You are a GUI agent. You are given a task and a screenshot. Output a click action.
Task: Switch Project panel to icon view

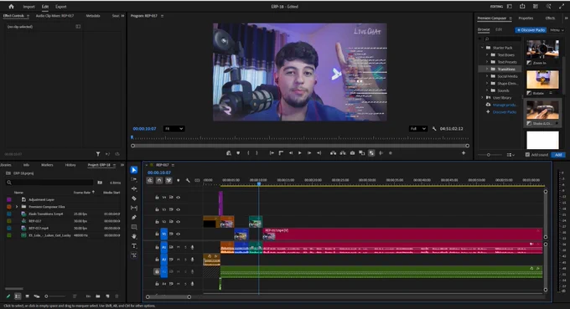(28, 296)
